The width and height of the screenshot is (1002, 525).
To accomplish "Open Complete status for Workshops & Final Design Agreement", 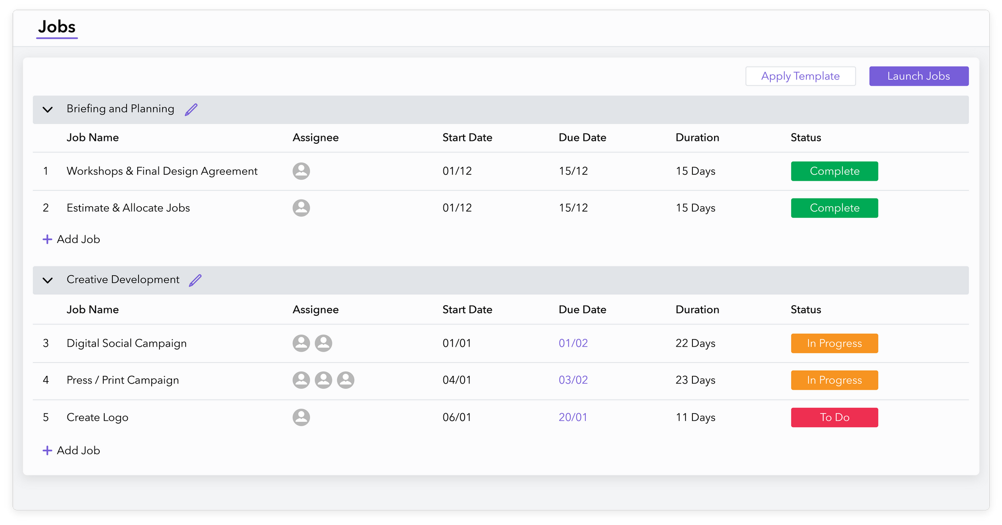I will [x=834, y=171].
